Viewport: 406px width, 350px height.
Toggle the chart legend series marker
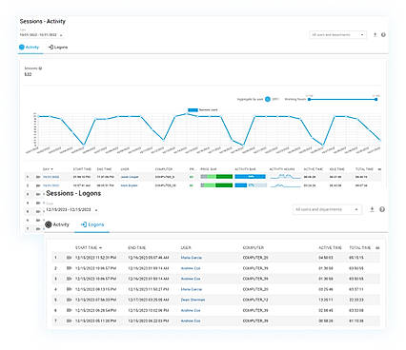(x=193, y=110)
